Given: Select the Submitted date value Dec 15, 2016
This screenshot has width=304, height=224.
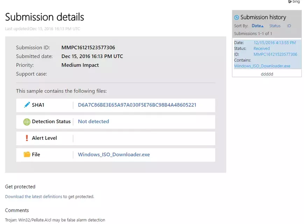Looking at the screenshot, I should (x=92, y=56).
